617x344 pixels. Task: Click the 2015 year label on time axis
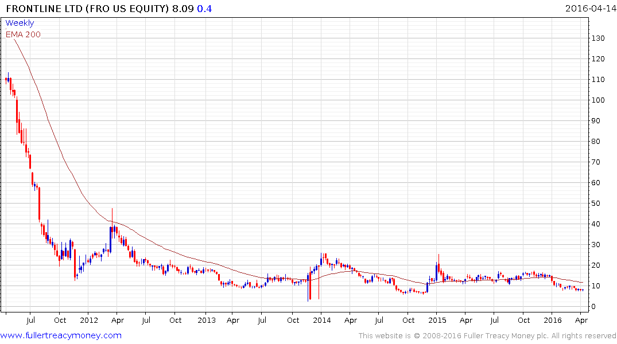[437, 320]
